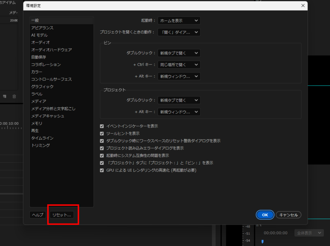
Task: Open the ビン ダブルクリック dropdown
Action: pyautogui.click(x=179, y=53)
